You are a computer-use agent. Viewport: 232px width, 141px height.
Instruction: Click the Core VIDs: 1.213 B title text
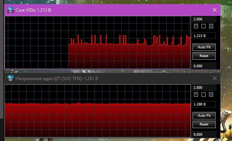(x=33, y=10)
